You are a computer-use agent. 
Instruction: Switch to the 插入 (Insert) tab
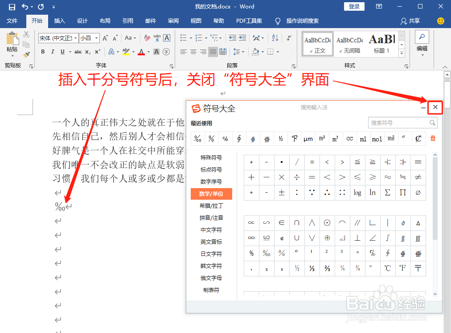(60, 21)
